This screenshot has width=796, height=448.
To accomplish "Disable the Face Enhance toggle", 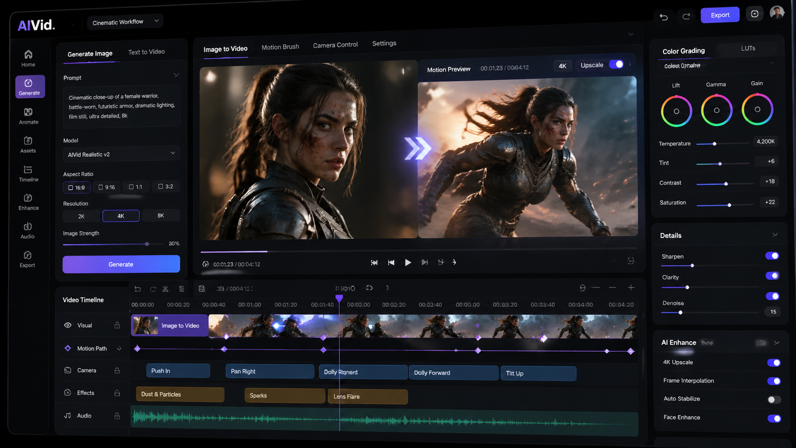I will click(774, 418).
